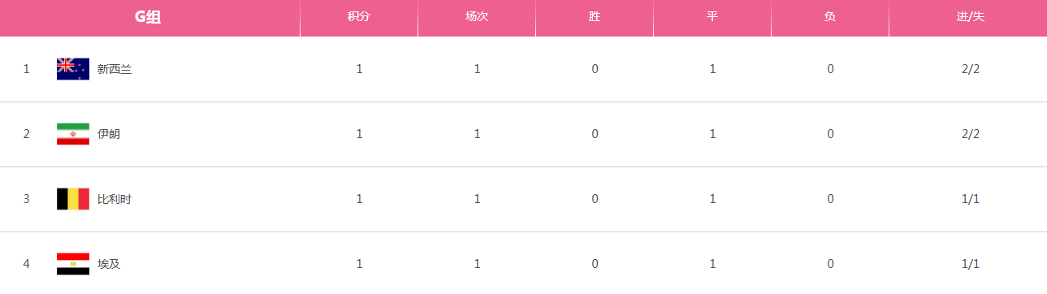Open the 伊朗 team link
Image resolution: width=1047 pixels, height=294 pixels.
tap(109, 134)
